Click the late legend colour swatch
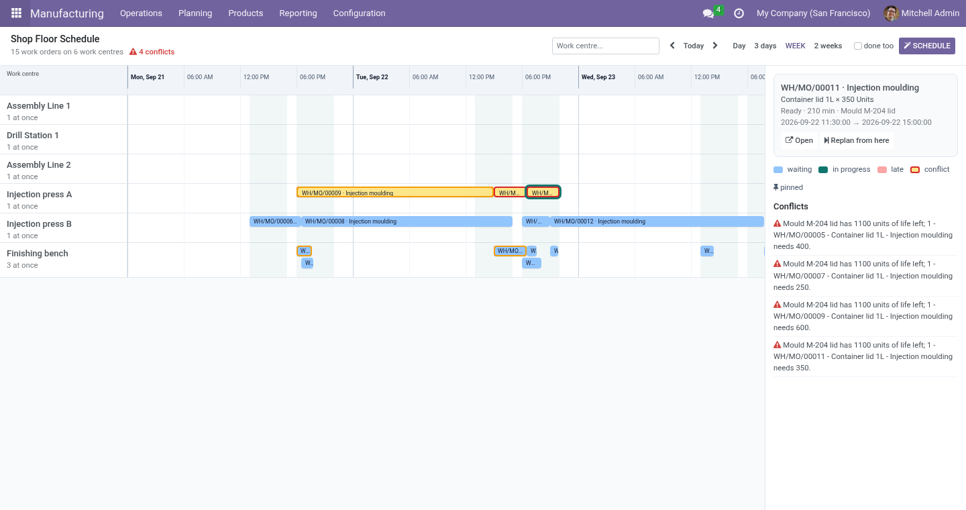This screenshot has width=966, height=510. [x=882, y=170]
